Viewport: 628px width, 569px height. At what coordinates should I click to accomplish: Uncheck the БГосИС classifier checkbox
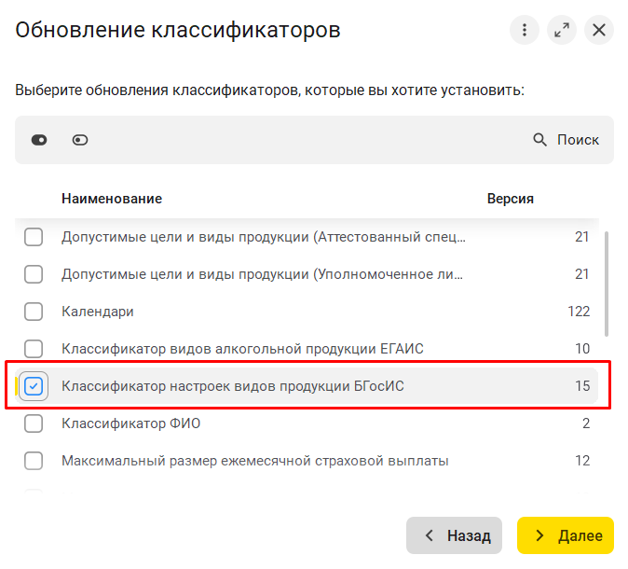point(34,386)
